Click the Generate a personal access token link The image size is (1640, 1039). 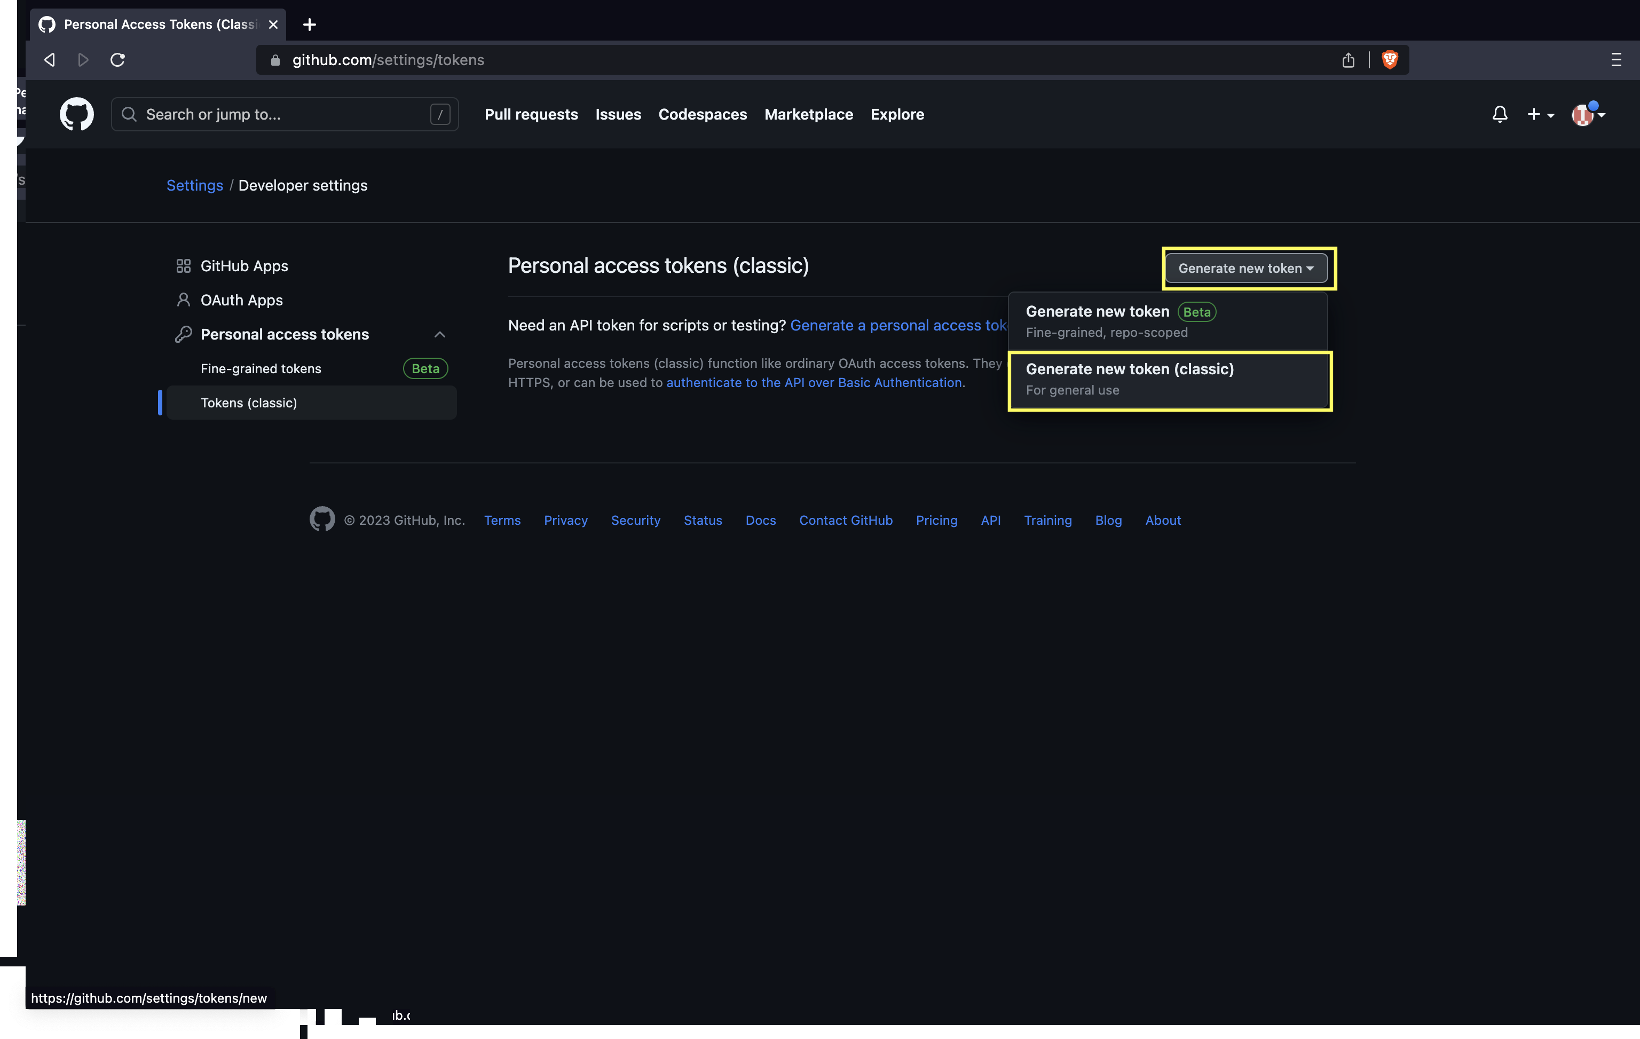pyautogui.click(x=898, y=325)
